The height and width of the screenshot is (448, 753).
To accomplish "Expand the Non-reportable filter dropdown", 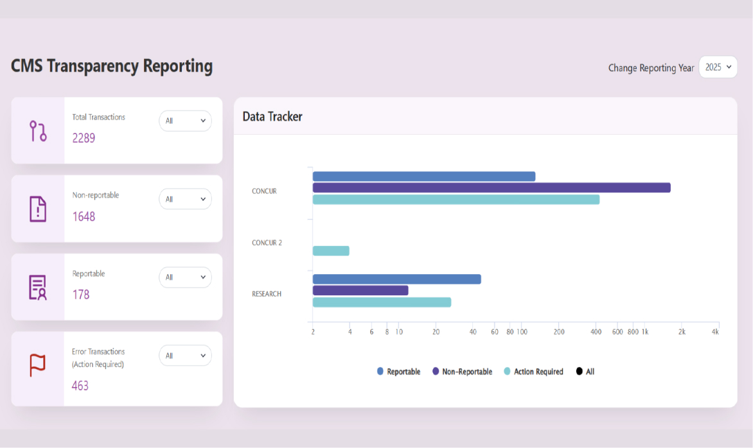I will click(x=185, y=199).
